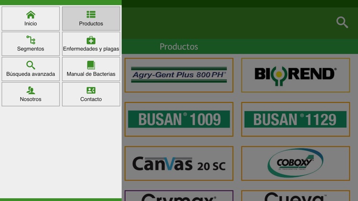Open Manual de Bacterias via the book icon
Viewport: 358px width, 201px height.
pos(91,65)
